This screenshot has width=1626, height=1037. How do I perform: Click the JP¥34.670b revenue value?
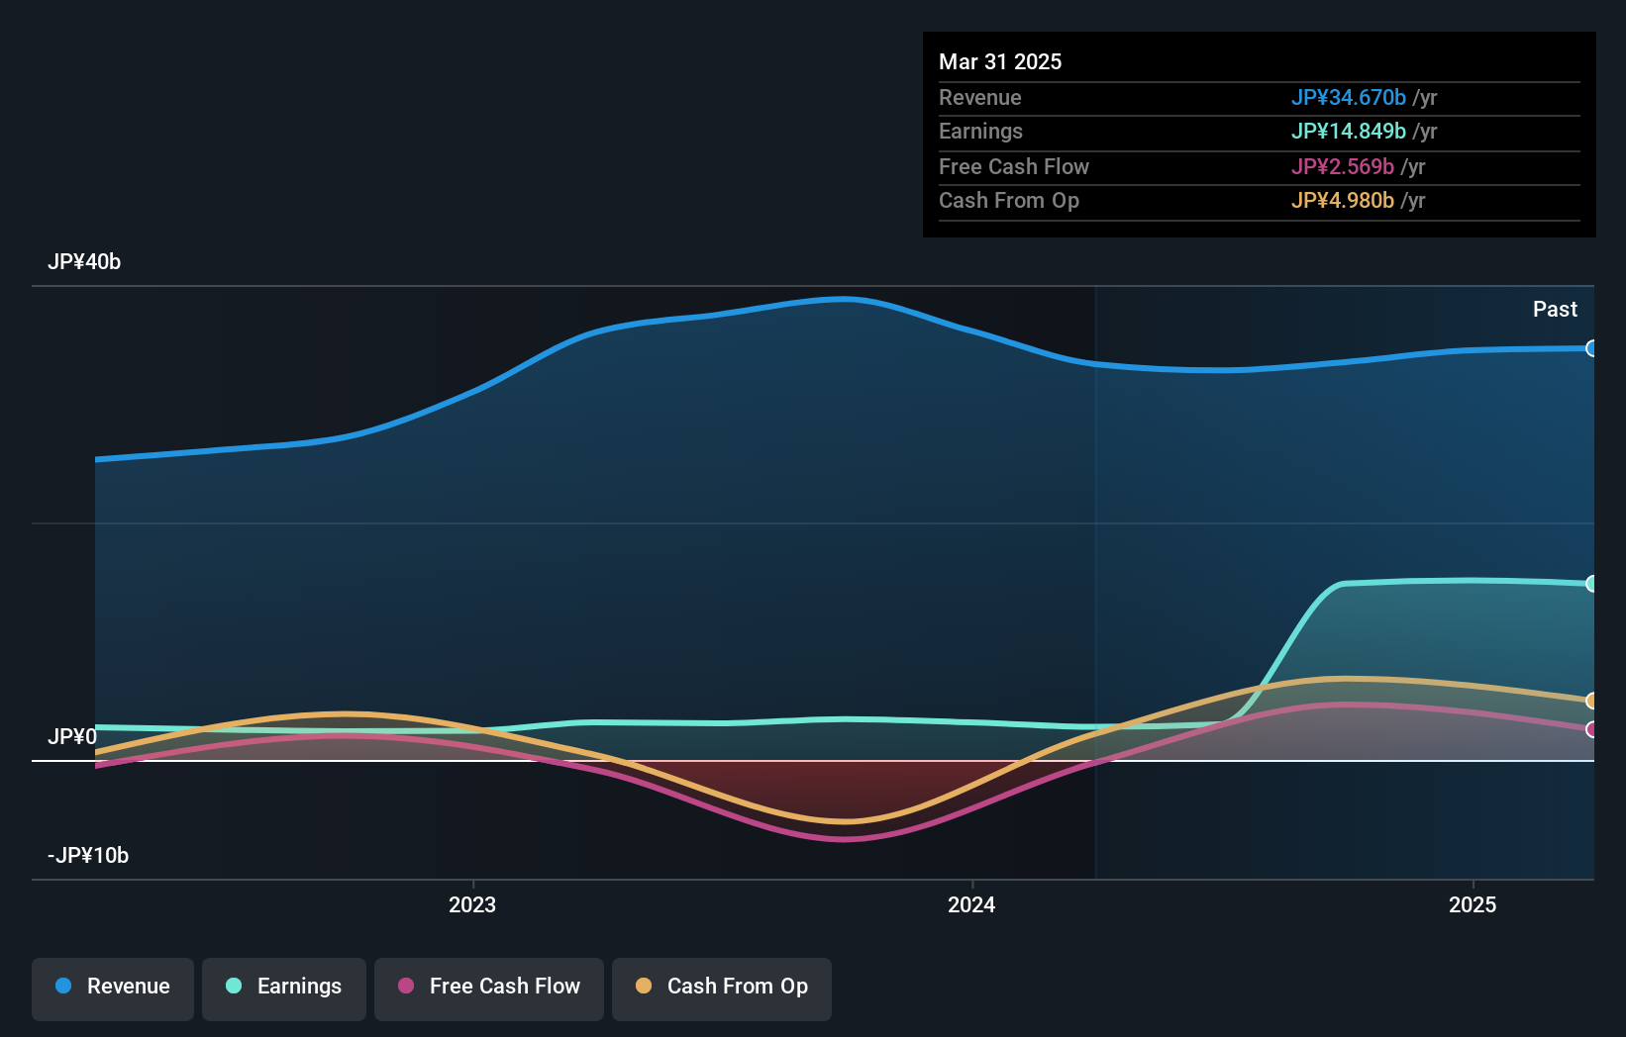tap(1349, 98)
